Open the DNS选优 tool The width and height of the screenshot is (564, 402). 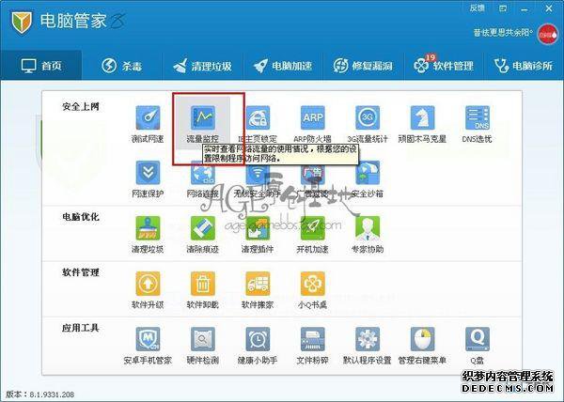(478, 124)
